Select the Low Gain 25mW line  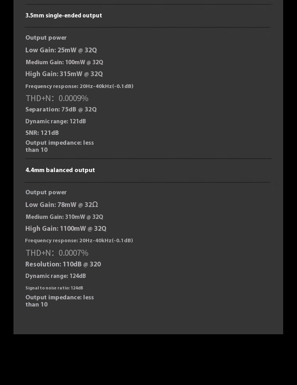(x=61, y=50)
